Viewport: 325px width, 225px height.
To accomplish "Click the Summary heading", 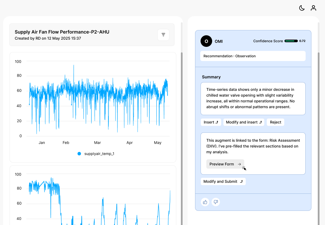I will tap(211, 77).
